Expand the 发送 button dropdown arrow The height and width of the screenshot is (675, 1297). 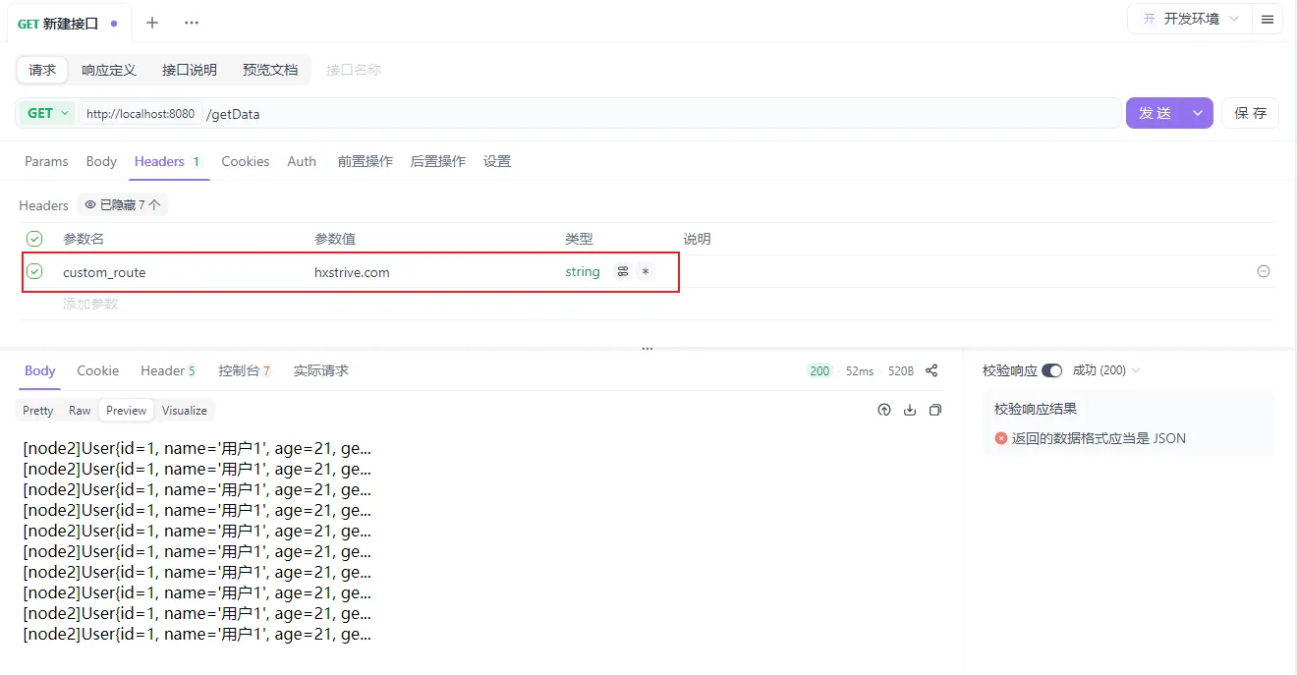[1198, 113]
